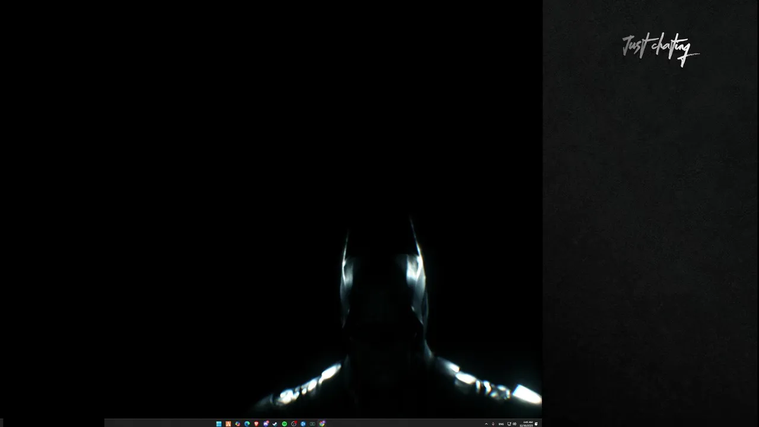Open the dark rectangular taskbar app icon
Screen dimensions: 759x427
tap(312, 424)
